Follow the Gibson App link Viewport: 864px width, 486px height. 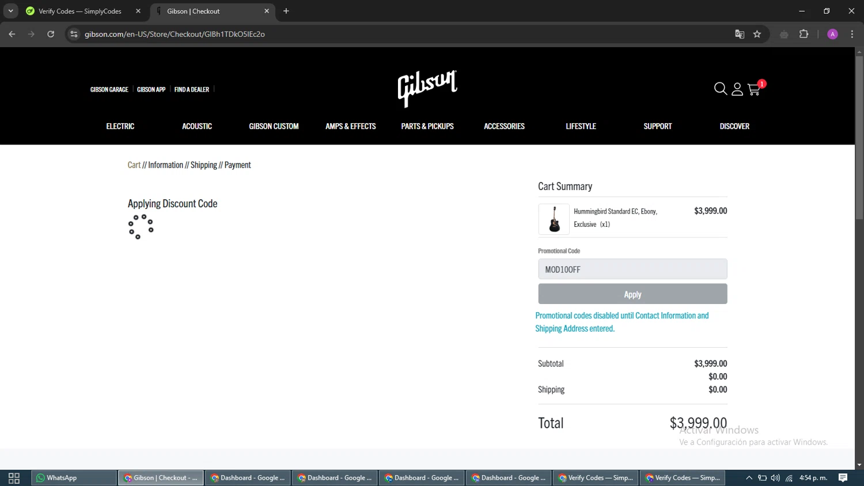click(x=151, y=89)
